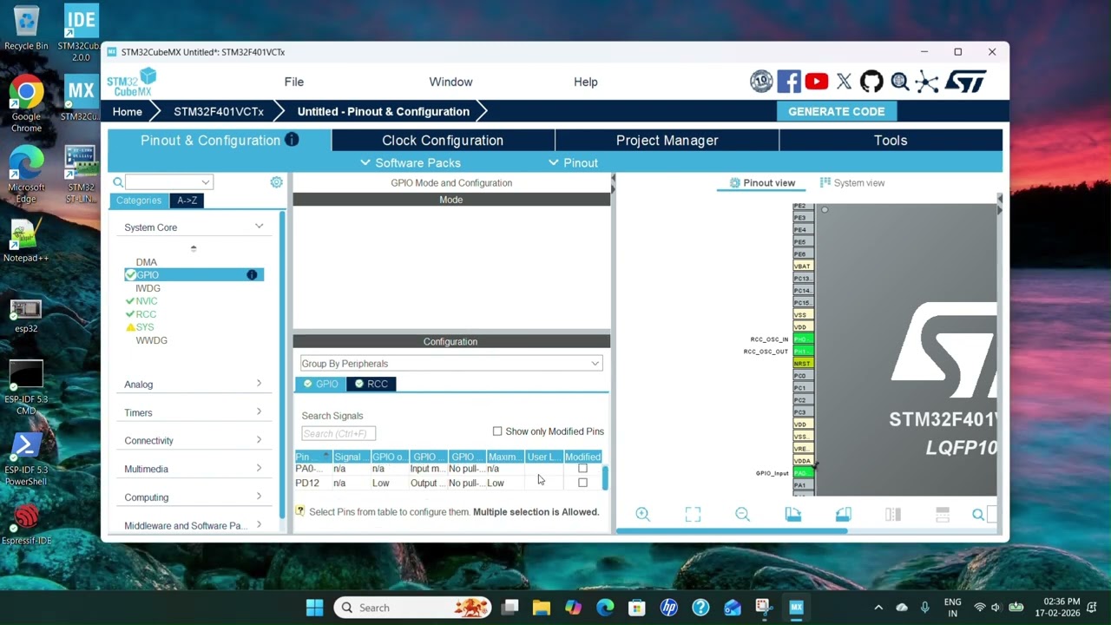The height and width of the screenshot is (625, 1111).
Task: Click STM32F401VCTx breadcrumb
Action: (219, 111)
